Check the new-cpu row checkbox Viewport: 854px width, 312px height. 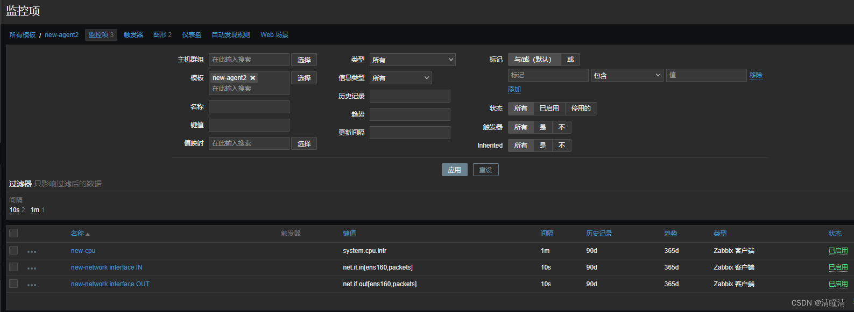pos(13,250)
